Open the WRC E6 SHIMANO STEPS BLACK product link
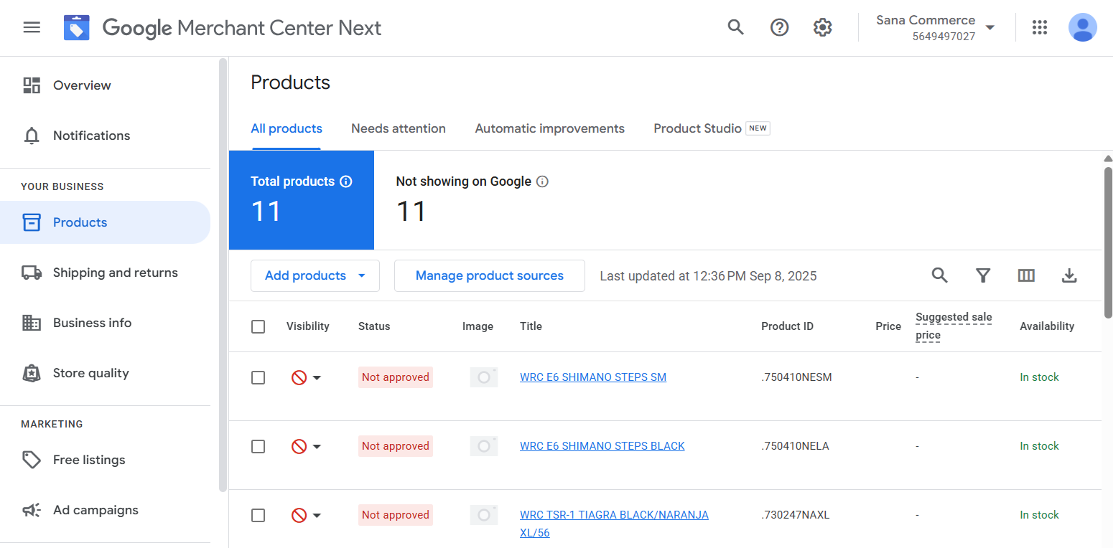 point(602,446)
